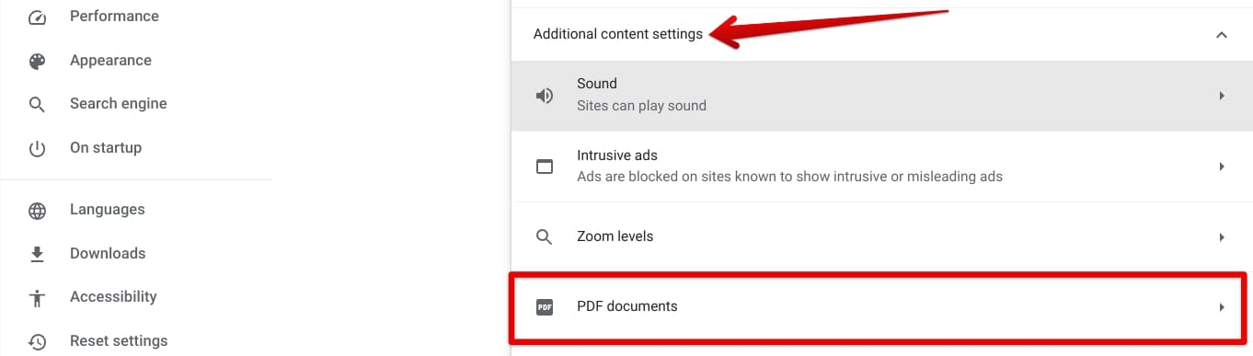Open Sound row arrow
The image size is (1253, 356).
[1222, 96]
